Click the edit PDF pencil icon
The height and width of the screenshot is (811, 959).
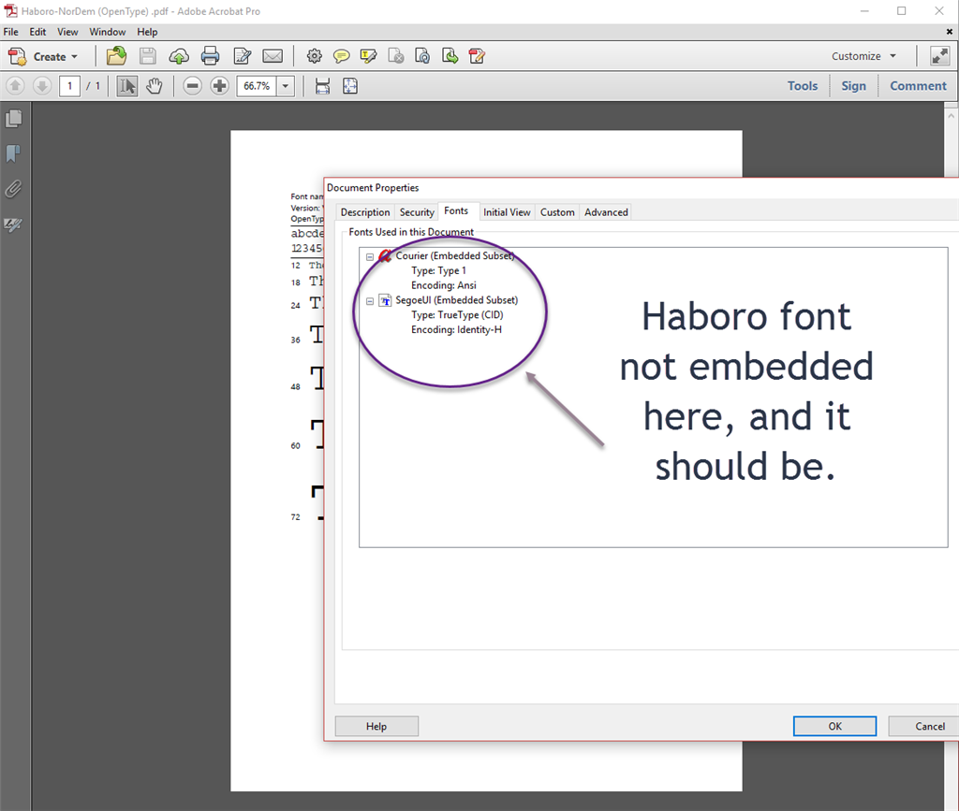pyautogui.click(x=477, y=56)
